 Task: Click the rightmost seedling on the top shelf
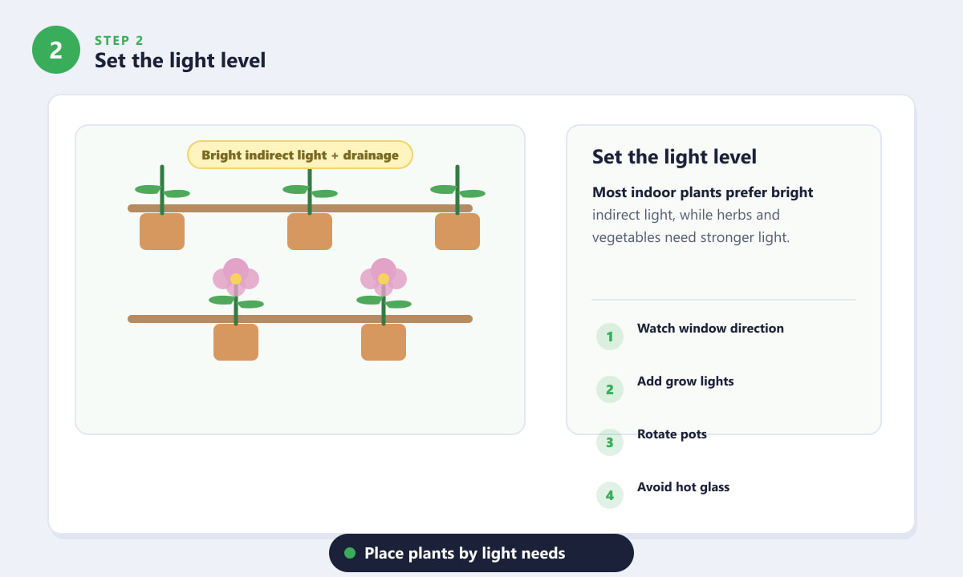[457, 190]
